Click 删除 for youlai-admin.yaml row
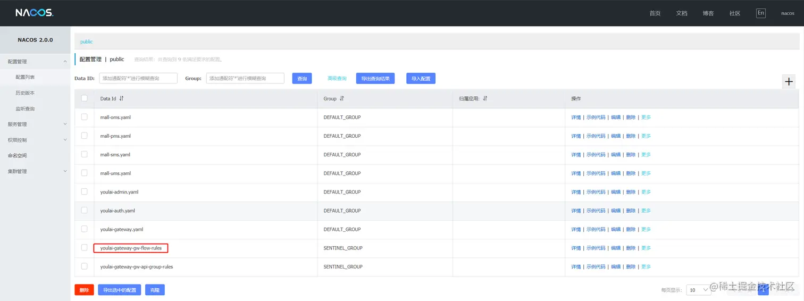Viewport: 804px width, 301px height. click(631, 192)
